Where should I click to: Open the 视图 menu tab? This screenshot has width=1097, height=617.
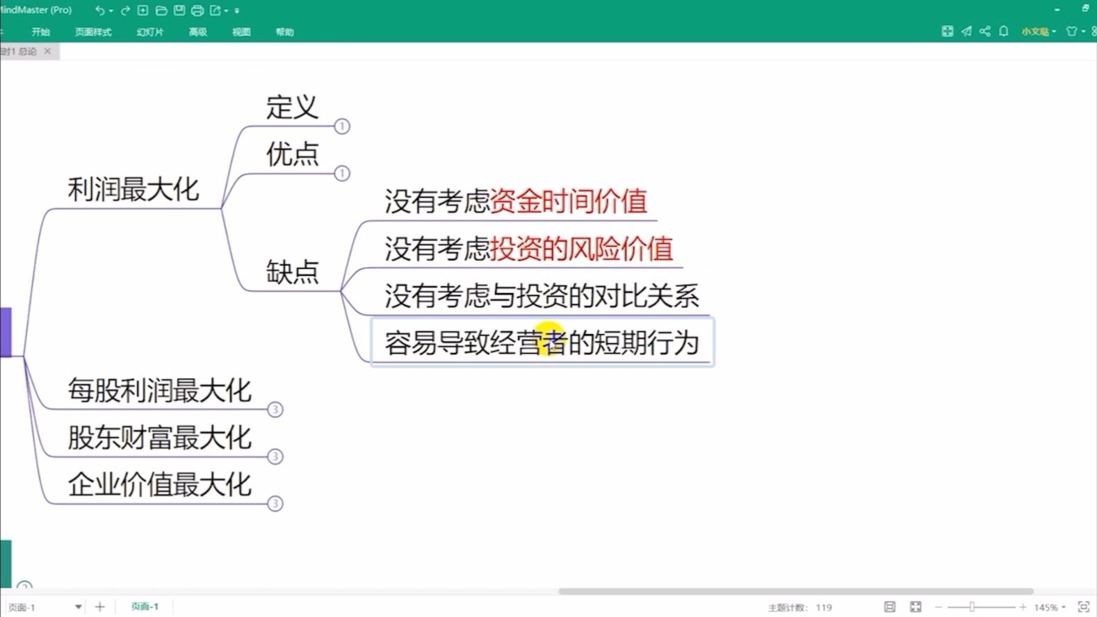(241, 32)
